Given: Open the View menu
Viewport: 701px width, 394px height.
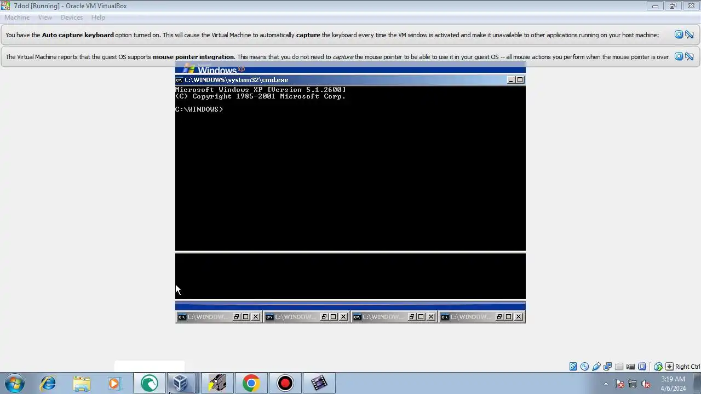Looking at the screenshot, I should [45, 18].
